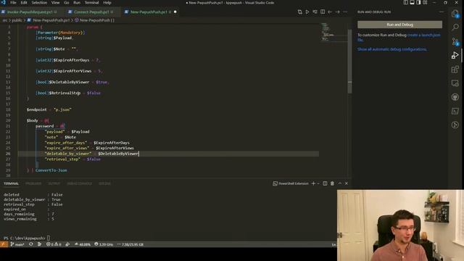Click unsaved dot on New-PwpushPush.ps1 tab
Screen dimensions: 464x261
[175, 12]
